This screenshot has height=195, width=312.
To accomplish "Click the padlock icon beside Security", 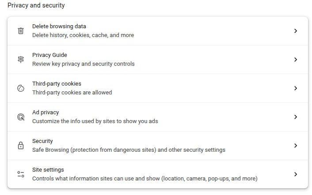I will (21, 146).
